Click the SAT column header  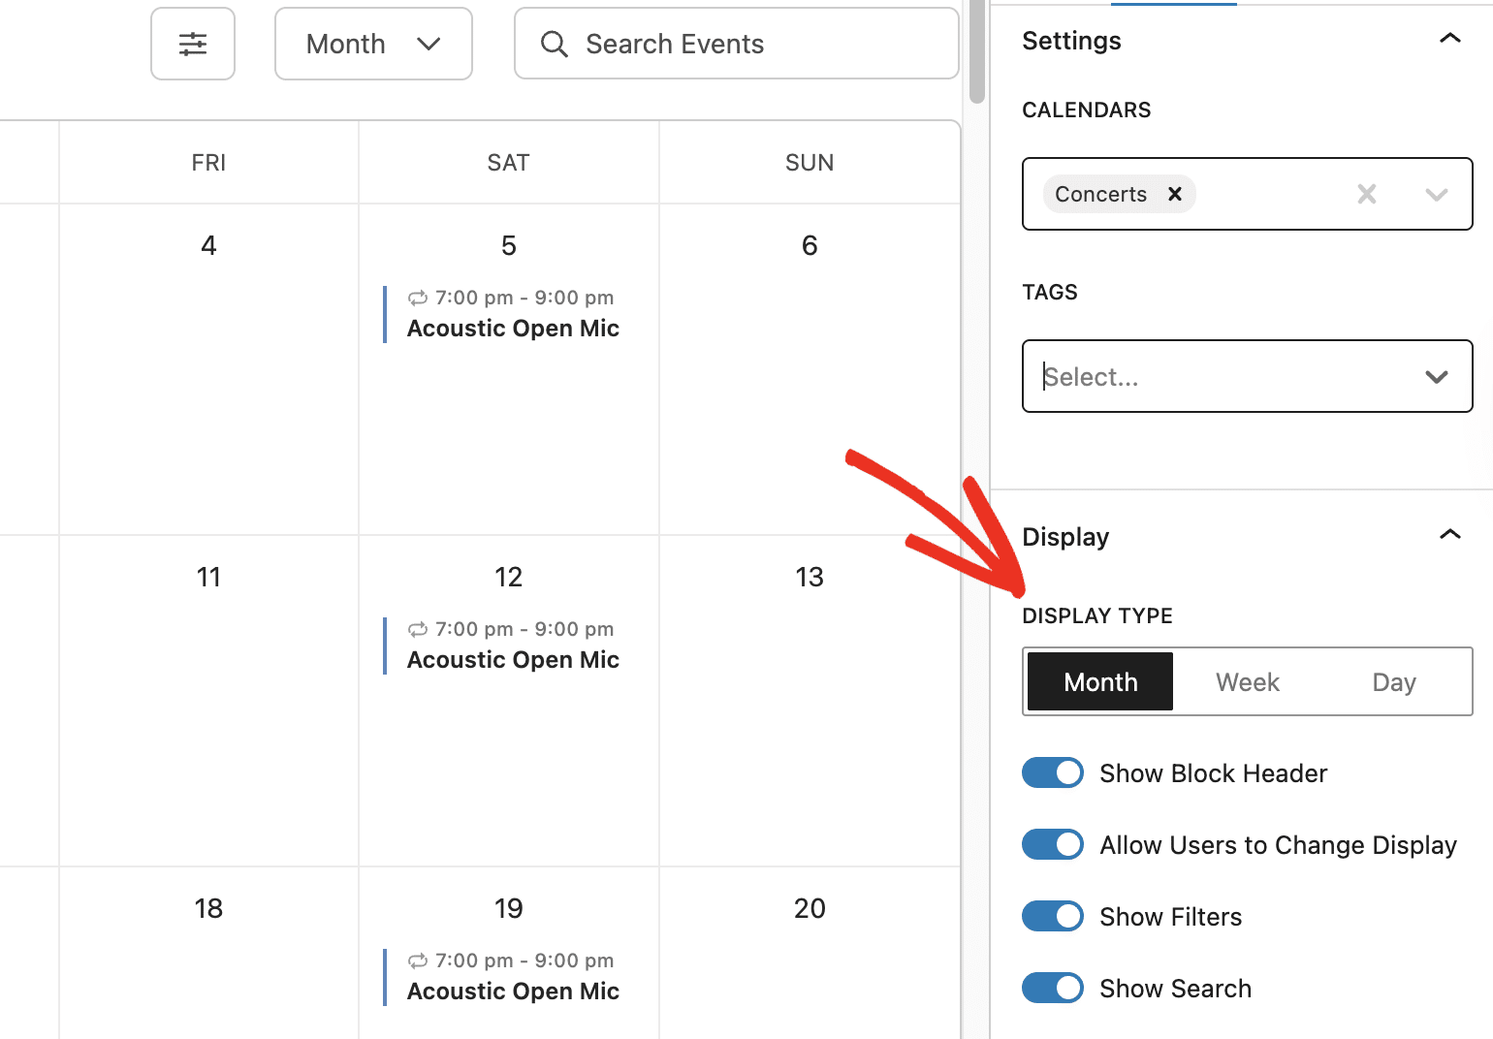click(x=508, y=162)
